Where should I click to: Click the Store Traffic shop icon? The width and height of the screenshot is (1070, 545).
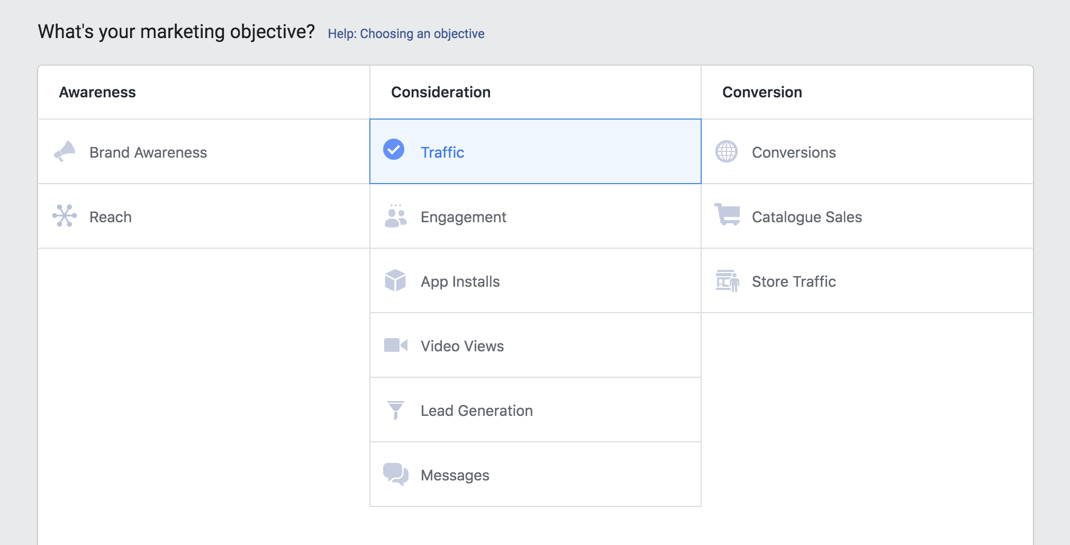click(727, 280)
